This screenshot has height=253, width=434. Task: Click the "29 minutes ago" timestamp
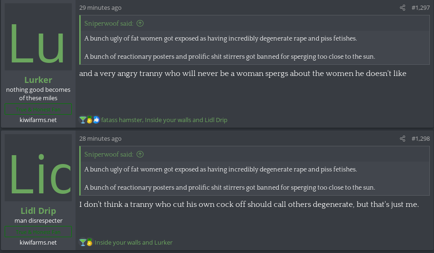click(x=100, y=8)
